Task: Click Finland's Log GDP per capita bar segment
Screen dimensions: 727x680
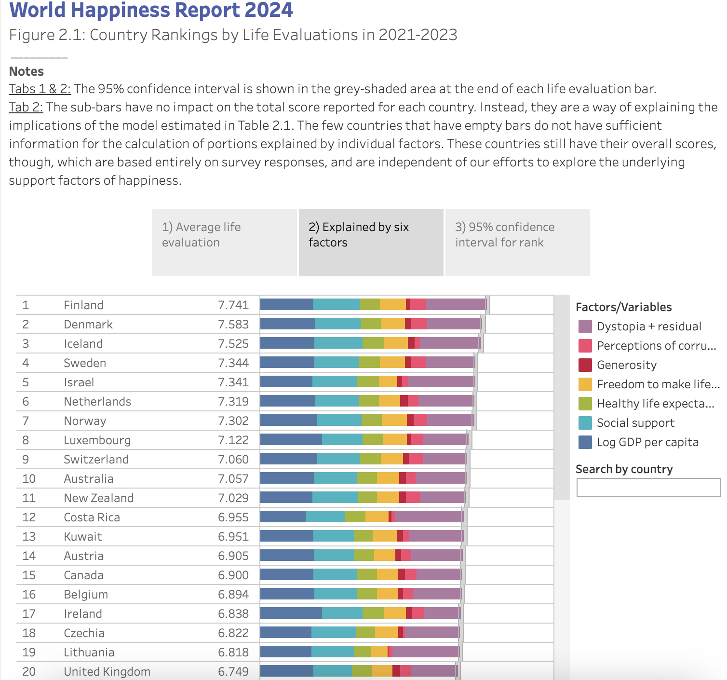Action: 286,304
